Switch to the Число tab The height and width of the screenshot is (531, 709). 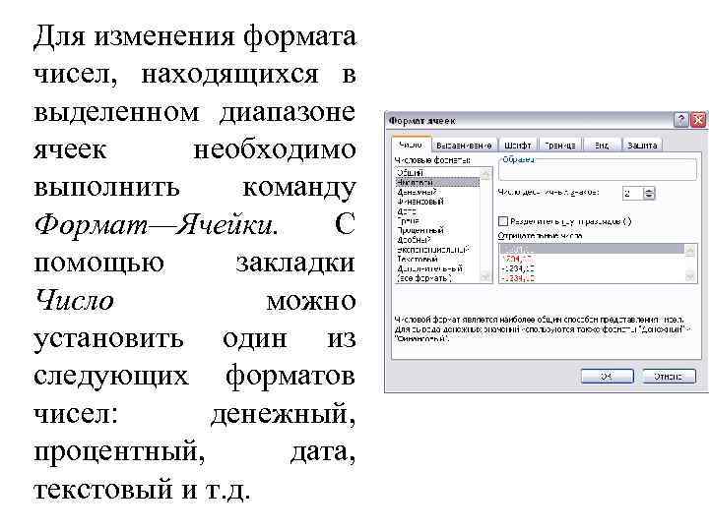(x=411, y=145)
